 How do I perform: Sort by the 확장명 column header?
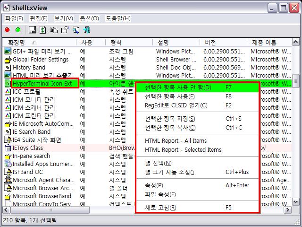(x=40, y=43)
